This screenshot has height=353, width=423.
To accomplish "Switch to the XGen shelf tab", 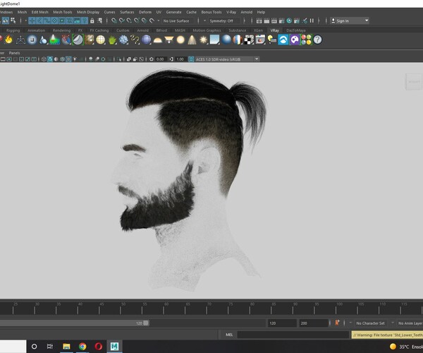I will point(258,30).
